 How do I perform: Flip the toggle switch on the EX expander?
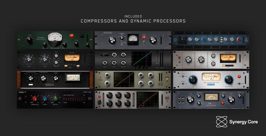(x=100, y=80)
